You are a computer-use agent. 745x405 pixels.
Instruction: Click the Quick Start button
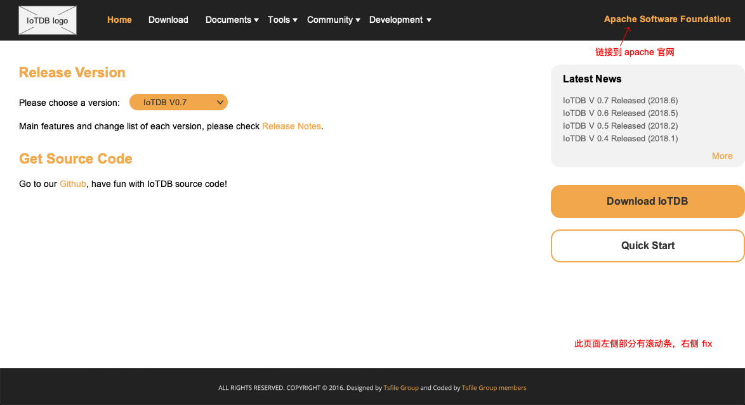pyautogui.click(x=648, y=245)
